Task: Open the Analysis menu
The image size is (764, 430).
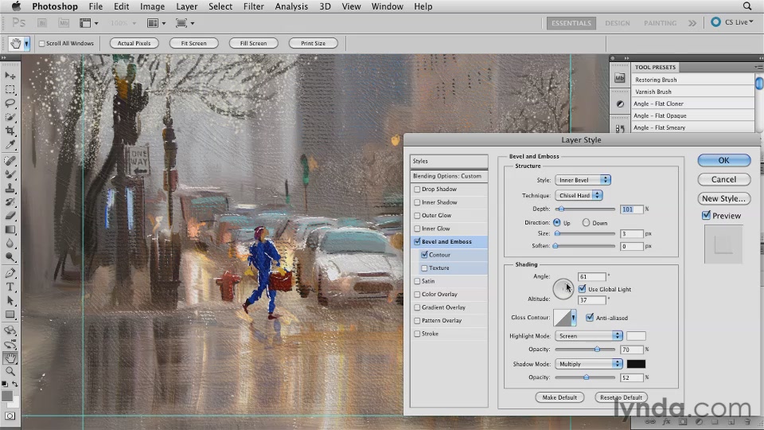Action: 291,6
